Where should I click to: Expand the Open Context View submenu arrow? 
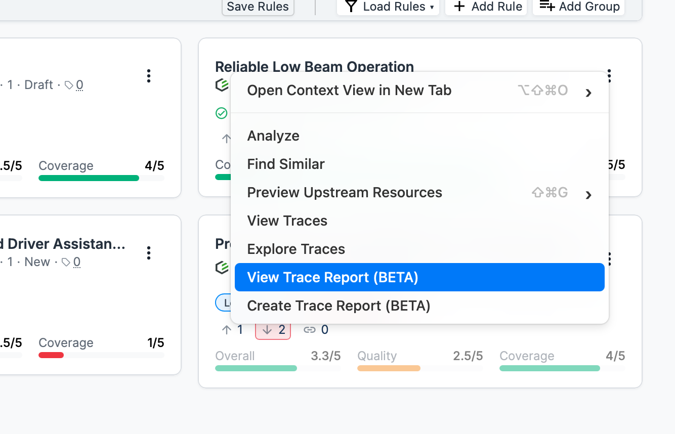click(x=588, y=93)
